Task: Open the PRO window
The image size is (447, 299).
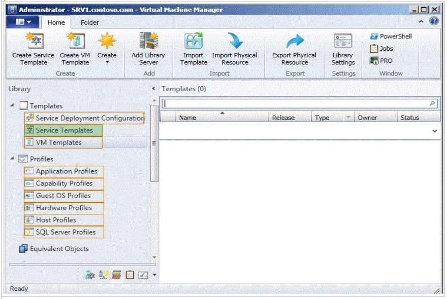Action: click(x=381, y=61)
